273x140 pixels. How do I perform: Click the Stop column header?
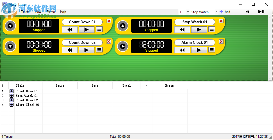[x=95, y=86]
